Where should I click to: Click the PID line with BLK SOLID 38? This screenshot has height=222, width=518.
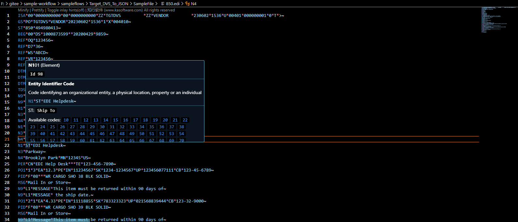pyautogui.click(x=65, y=176)
